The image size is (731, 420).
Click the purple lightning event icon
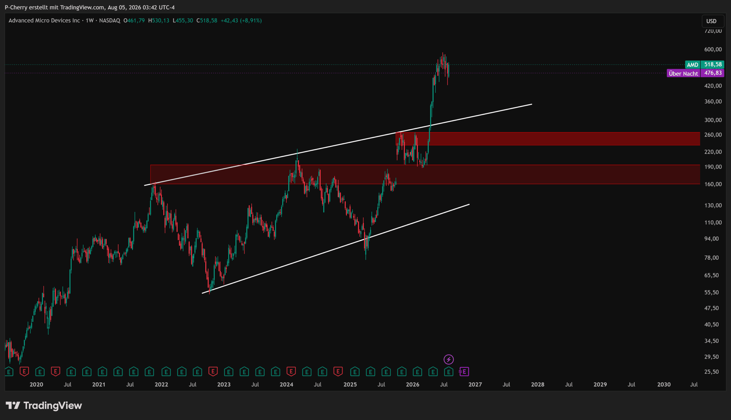(449, 360)
